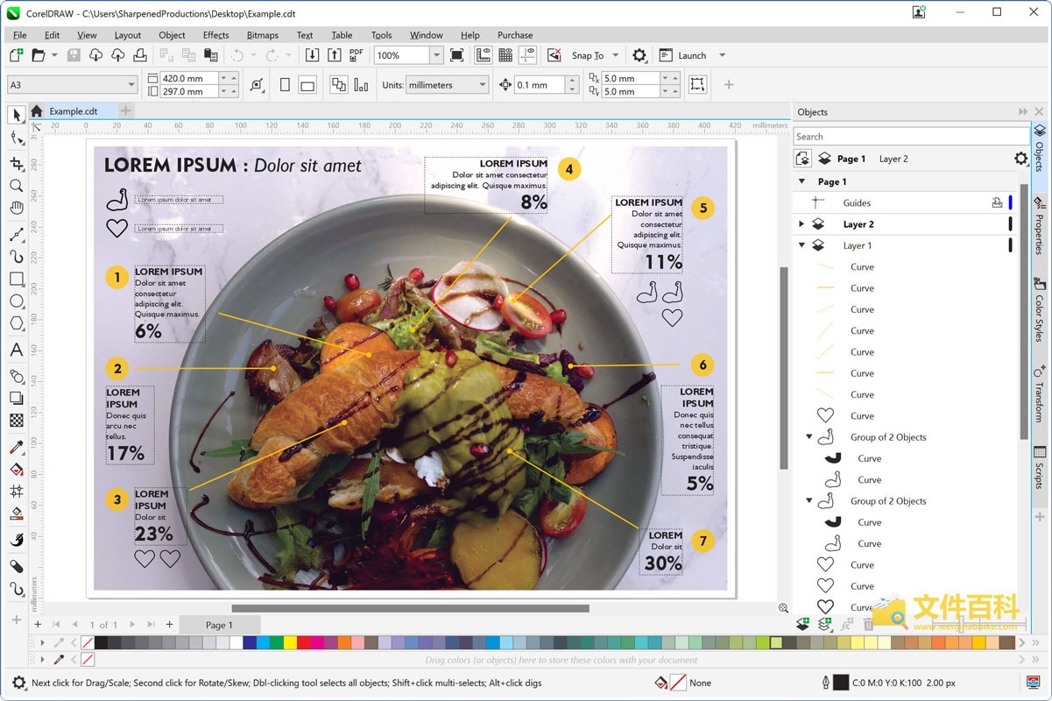Open the Options gear in toolbar

(639, 55)
